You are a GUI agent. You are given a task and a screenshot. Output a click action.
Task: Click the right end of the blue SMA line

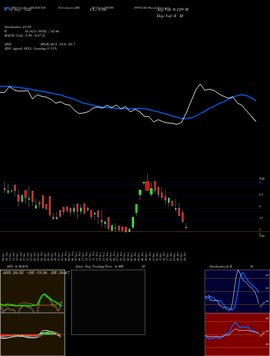255,100
